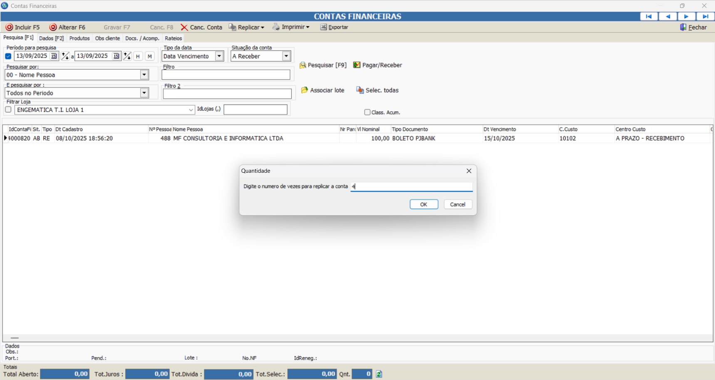Click the Pagar/Receber icon
The width and height of the screenshot is (715, 380).
356,65
